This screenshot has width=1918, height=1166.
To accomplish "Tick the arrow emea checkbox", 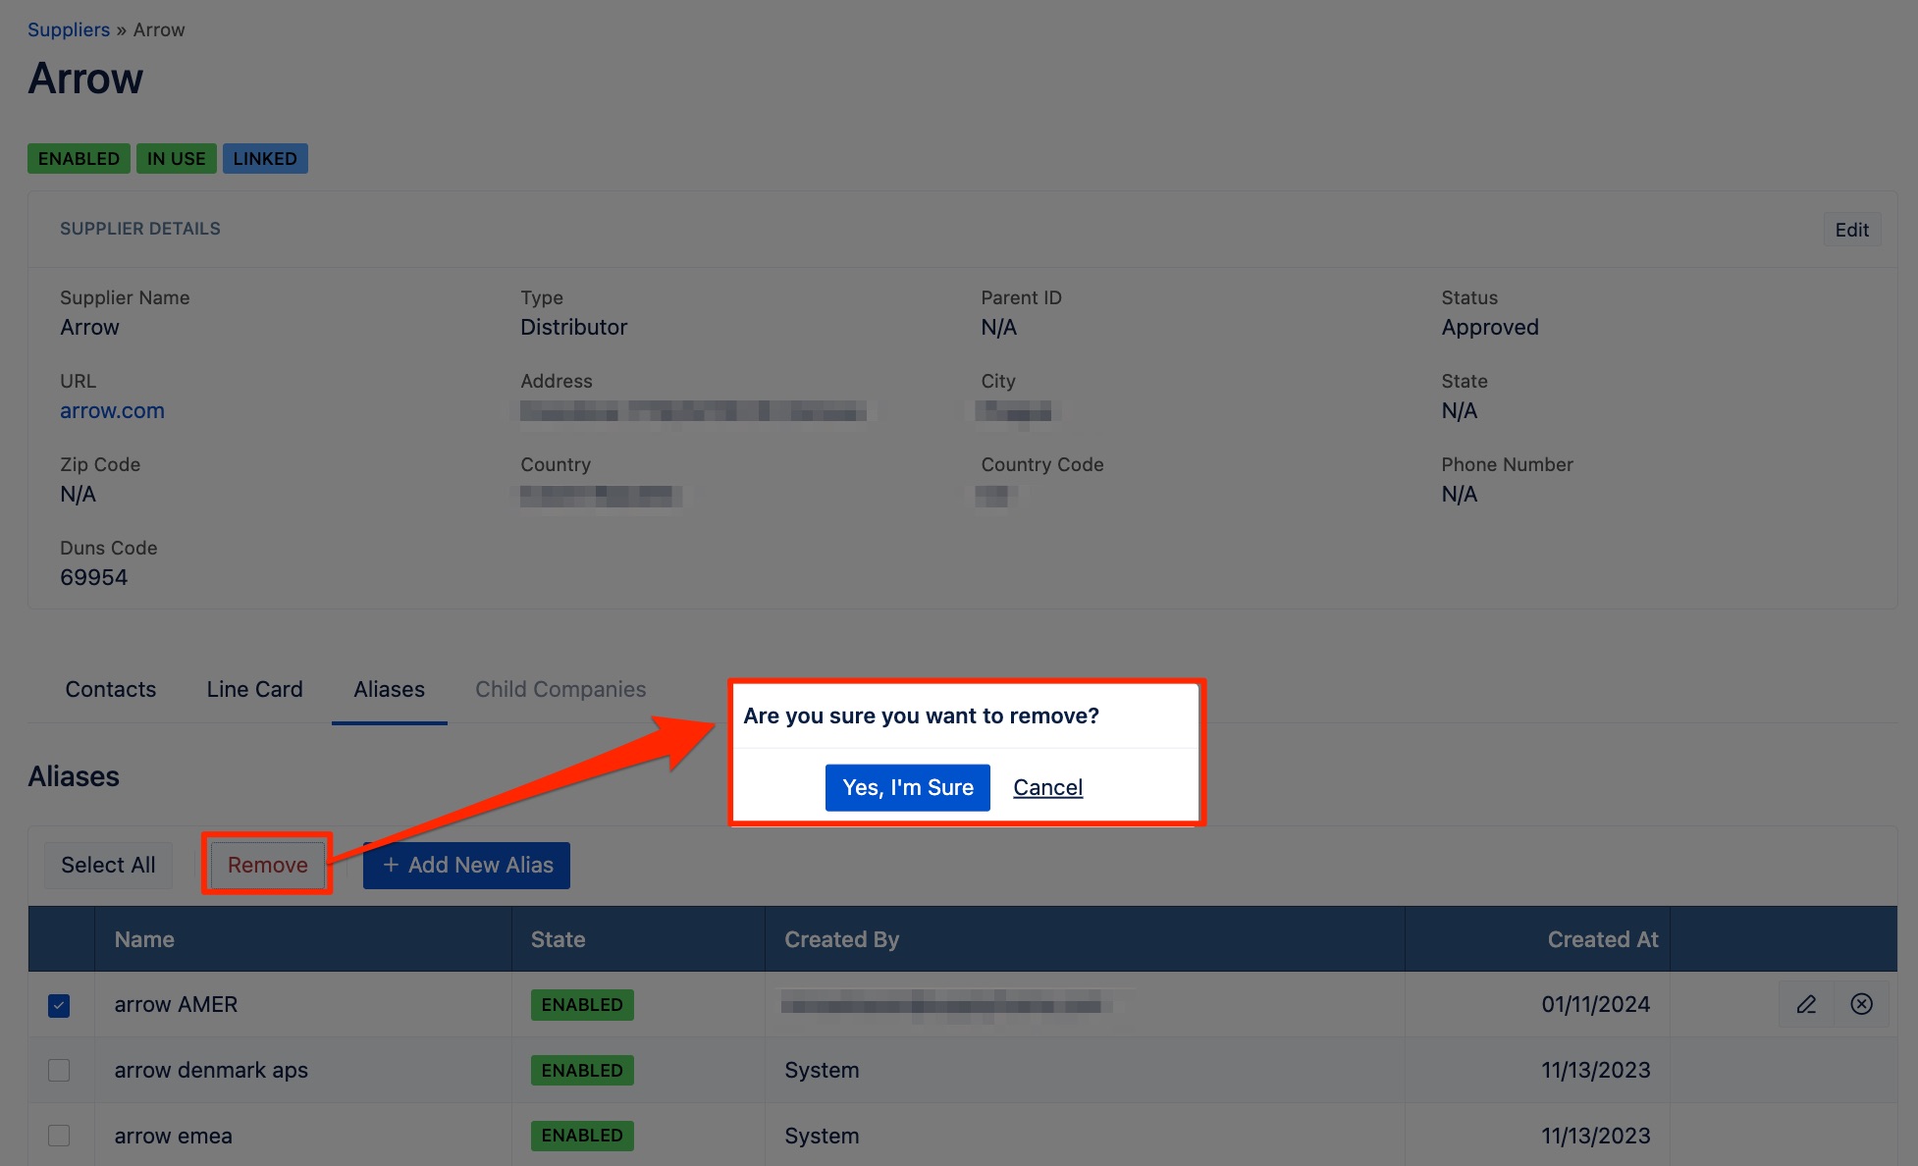I will tap(59, 1136).
